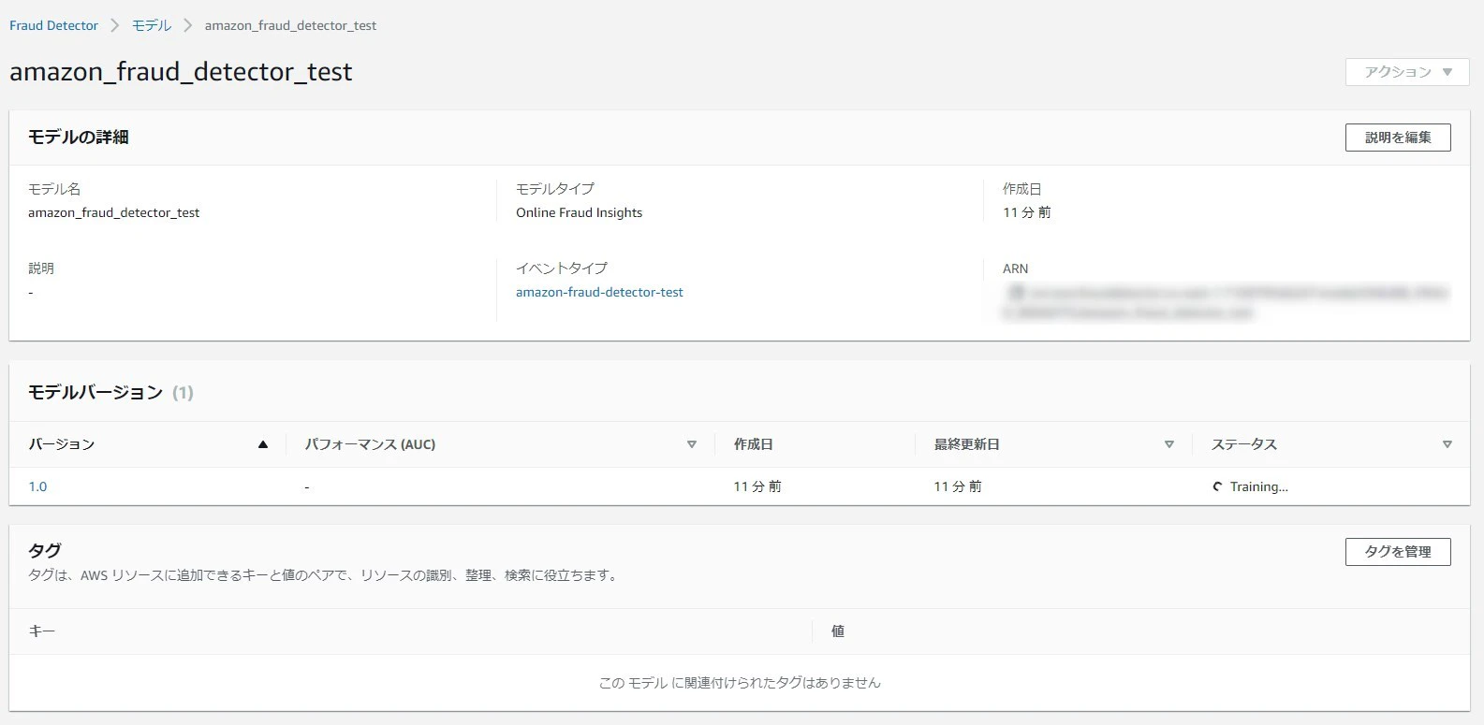Viewport: 1484px width, 725px height.
Task: Click the 作成日 table column header
Action: point(754,444)
